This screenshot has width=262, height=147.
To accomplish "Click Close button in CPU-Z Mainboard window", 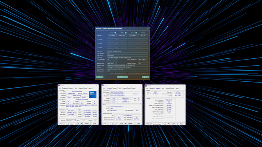I will [x=138, y=124].
